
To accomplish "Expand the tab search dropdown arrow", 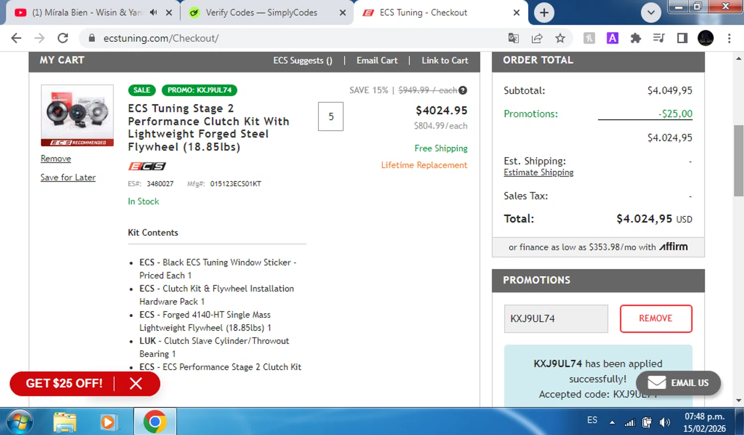I will (651, 13).
